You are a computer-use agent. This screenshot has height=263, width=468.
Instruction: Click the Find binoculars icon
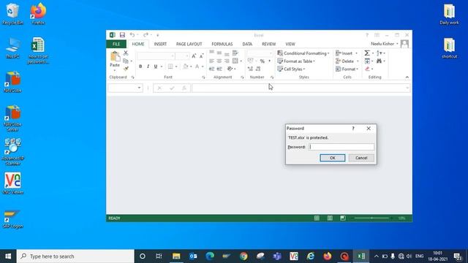[x=379, y=61]
